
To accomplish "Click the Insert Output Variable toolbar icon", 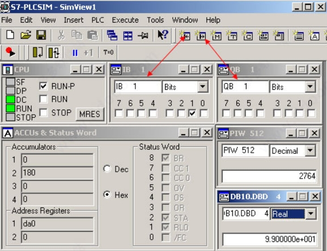I will (x=201, y=36).
